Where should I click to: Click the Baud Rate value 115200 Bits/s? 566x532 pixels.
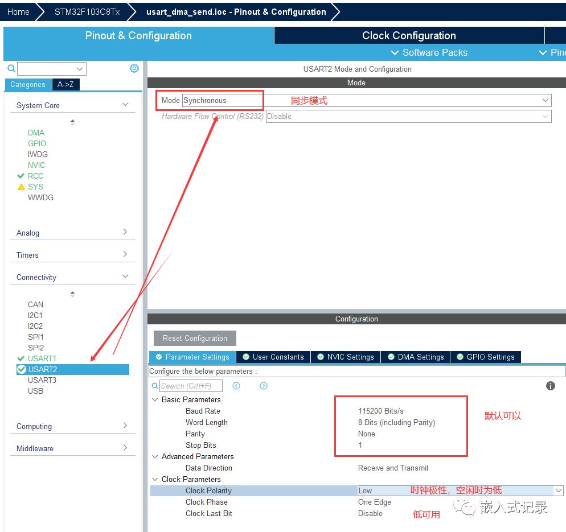pyautogui.click(x=381, y=411)
